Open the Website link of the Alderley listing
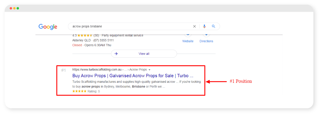This screenshot has height=116, width=321. pos(188,41)
